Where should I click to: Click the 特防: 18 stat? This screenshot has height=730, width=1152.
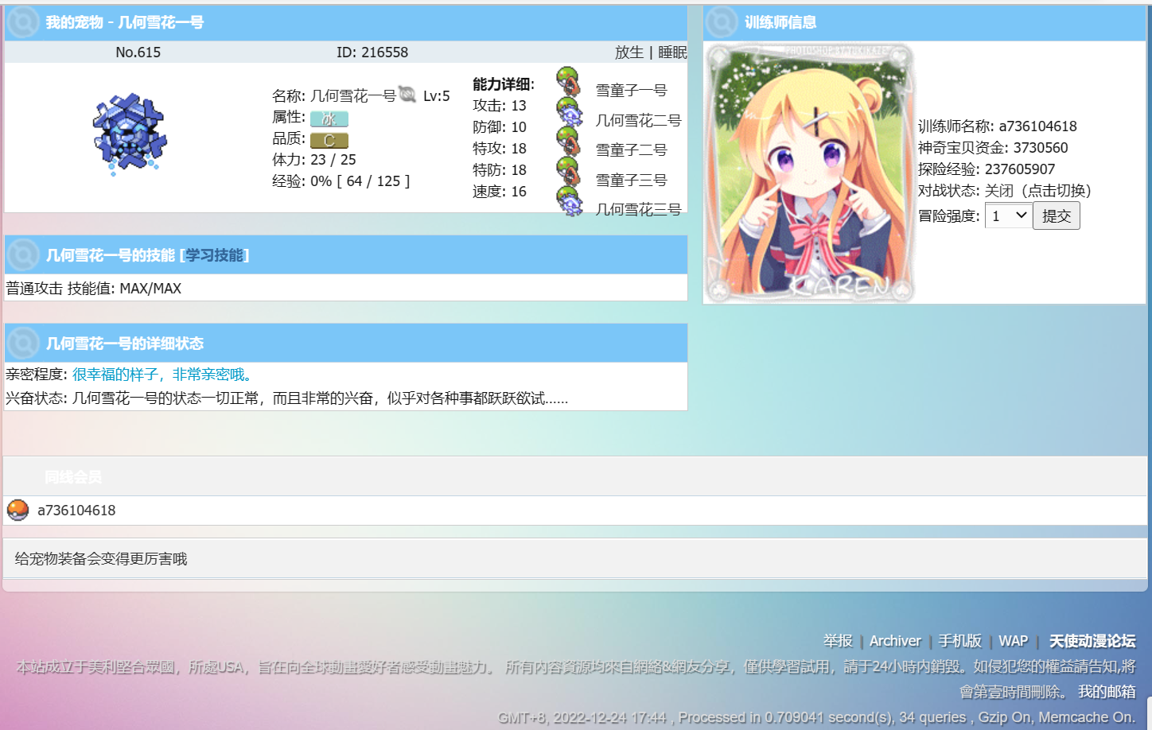pos(499,169)
